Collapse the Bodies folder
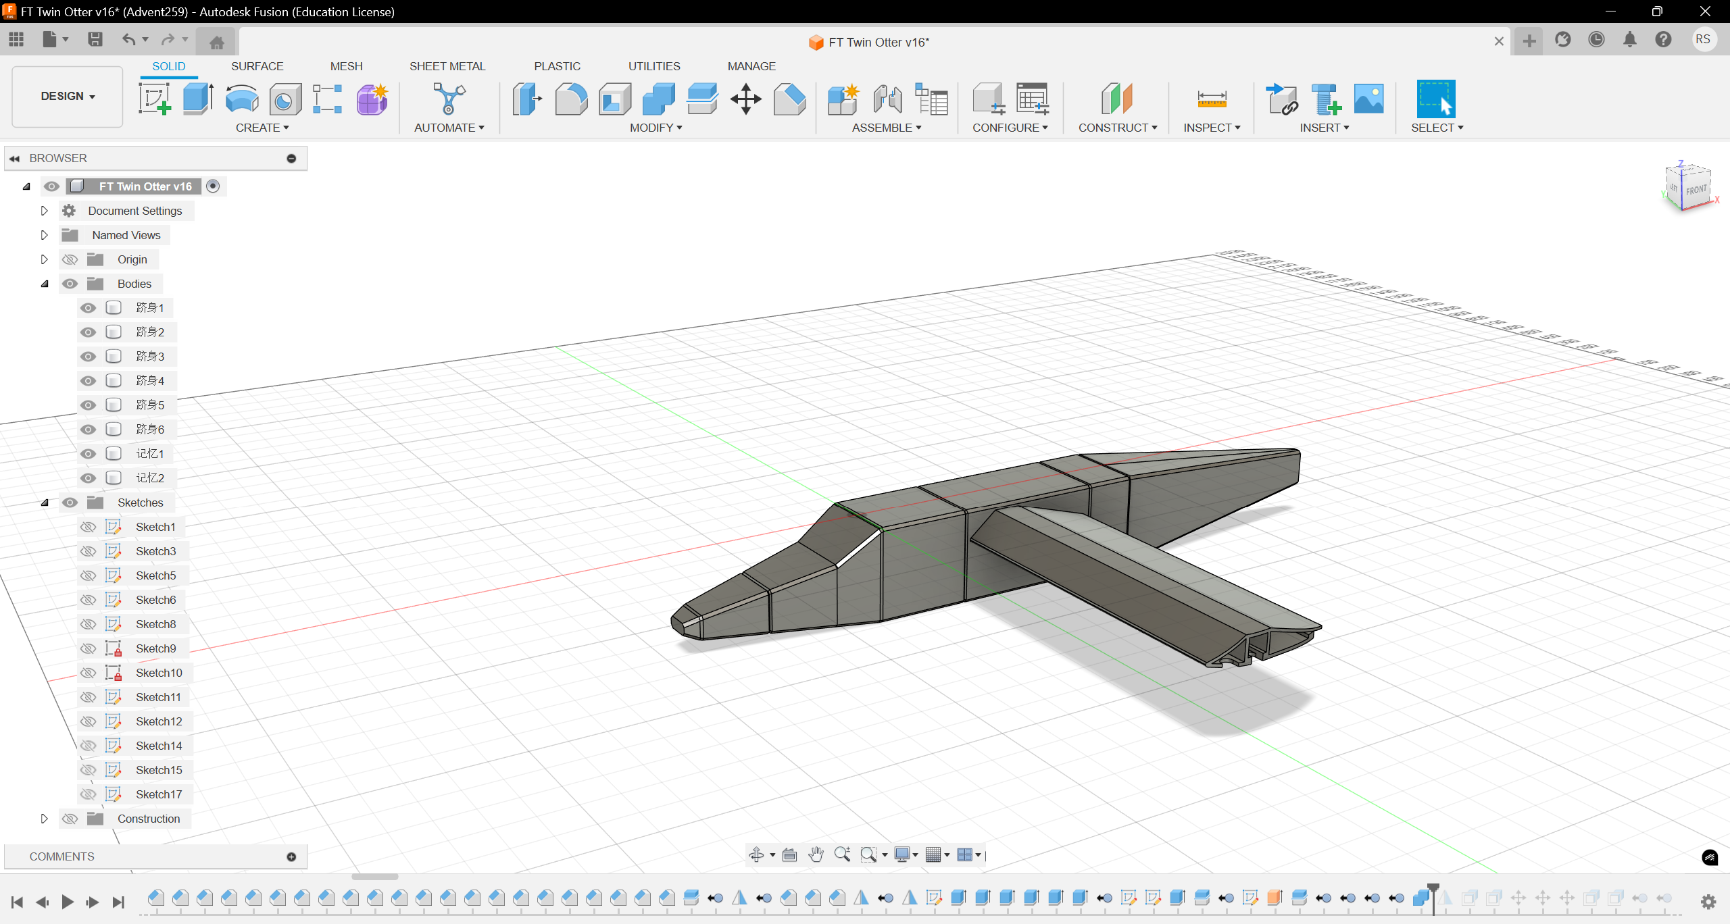This screenshot has width=1730, height=924. (x=45, y=284)
